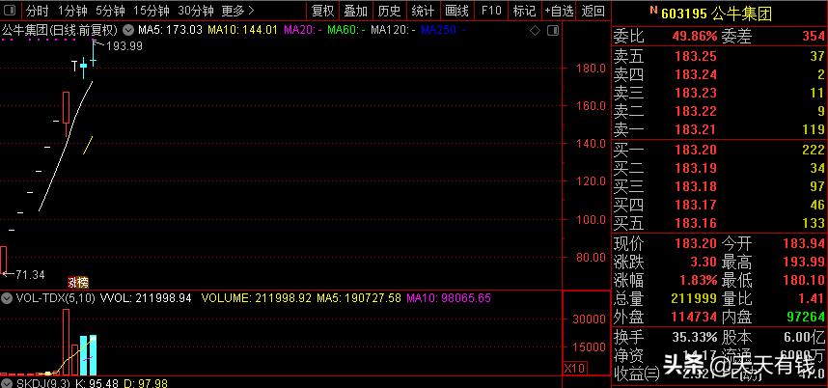Click 量比 value 1.41
The image size is (828, 388).
click(813, 299)
